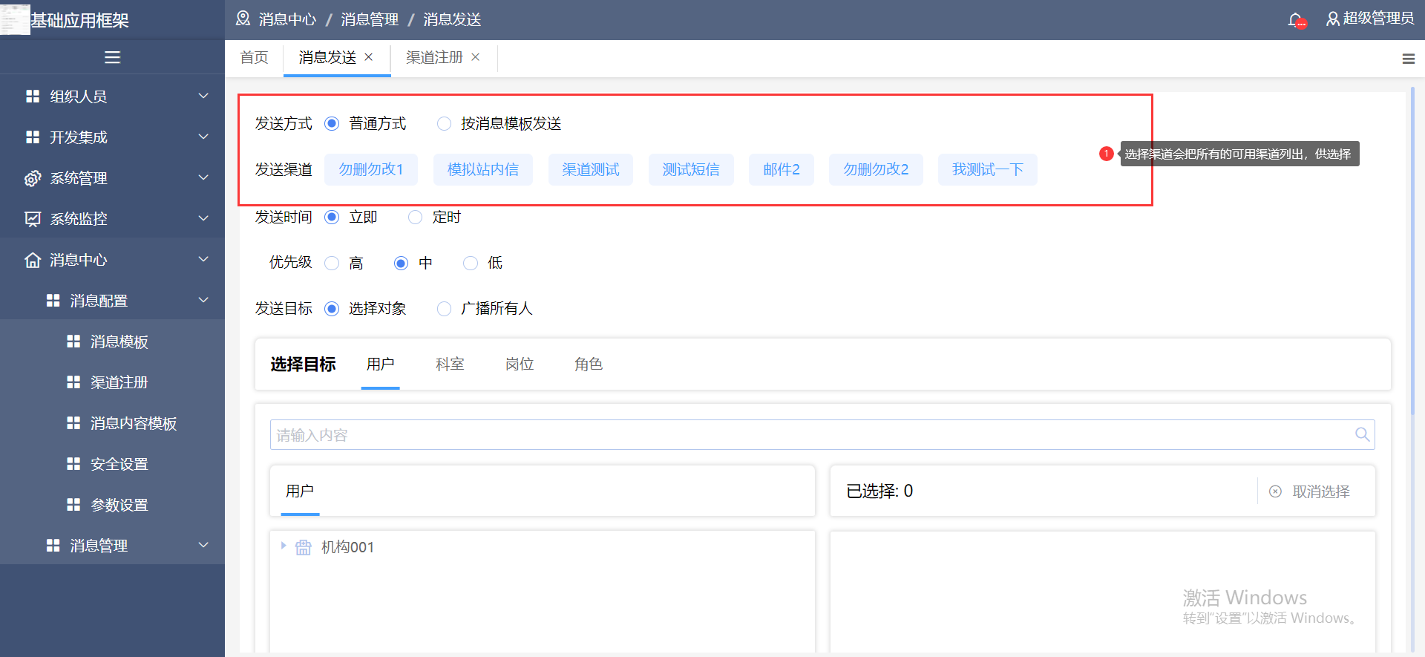Select the 渠道测试 channel
Image resolution: width=1425 pixels, height=657 pixels.
click(591, 169)
